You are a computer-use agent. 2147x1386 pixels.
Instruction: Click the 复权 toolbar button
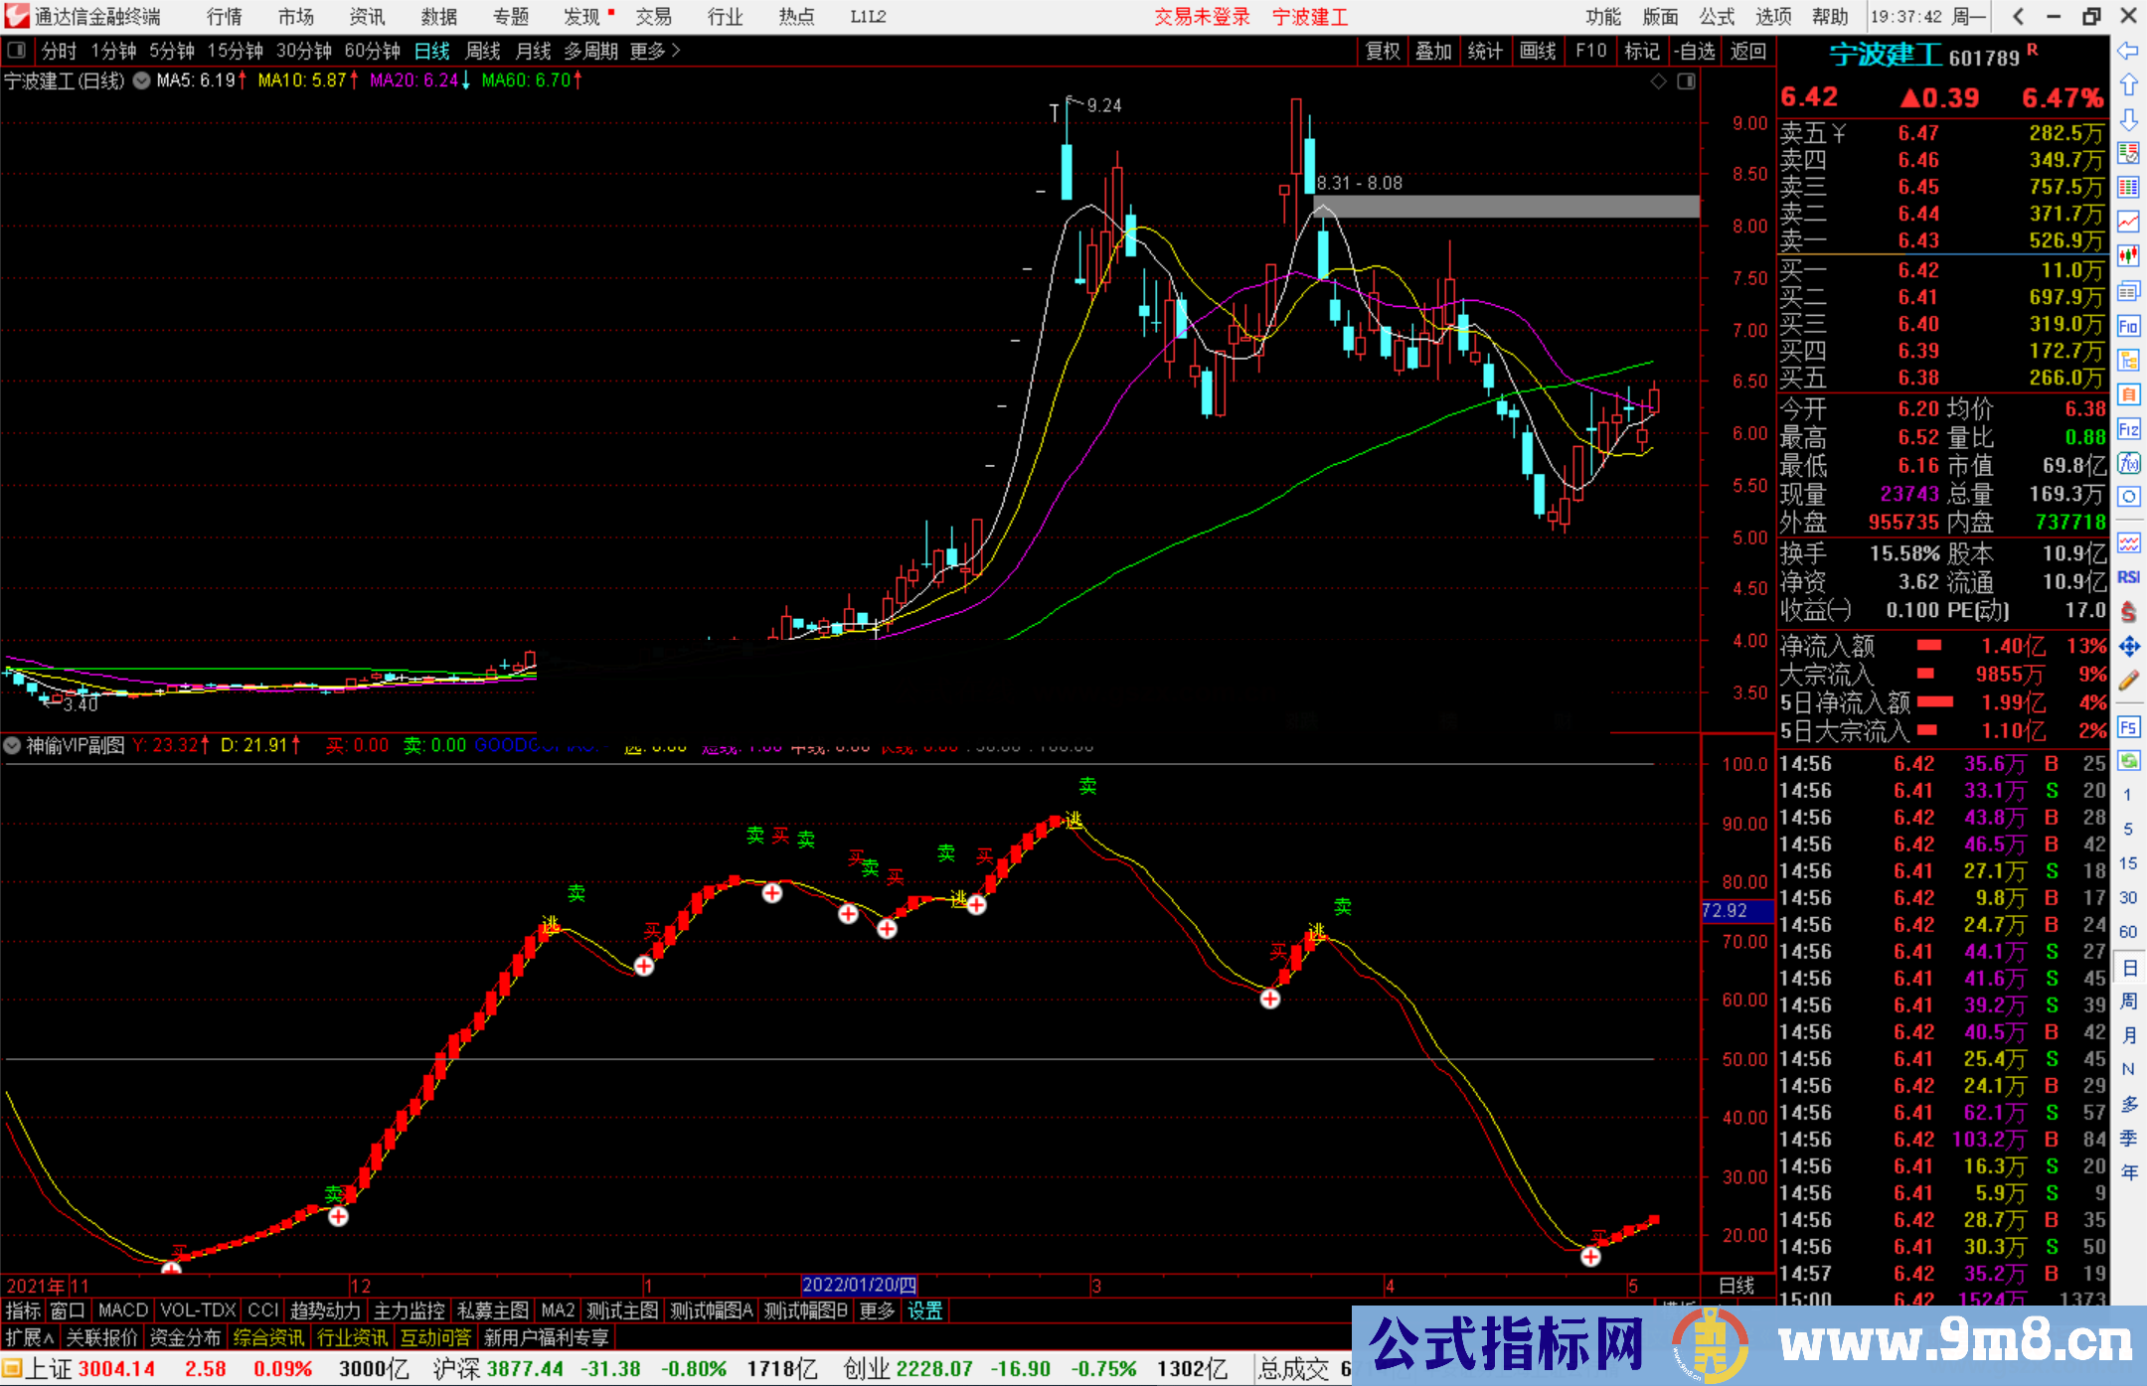tap(1383, 51)
